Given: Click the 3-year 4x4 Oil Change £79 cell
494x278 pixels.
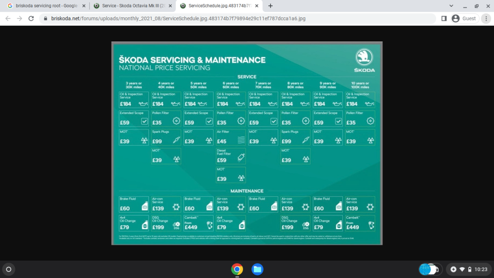Looking at the screenshot, I should coord(133,223).
